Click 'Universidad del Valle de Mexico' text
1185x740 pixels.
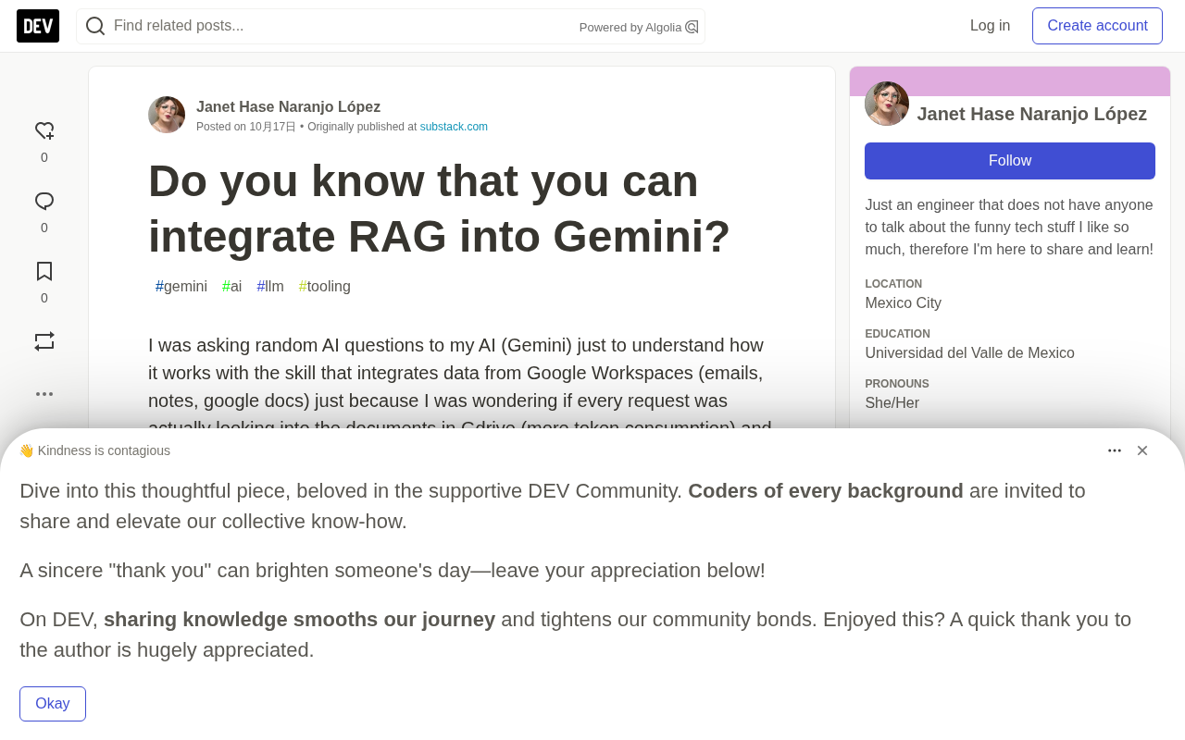pos(970,352)
